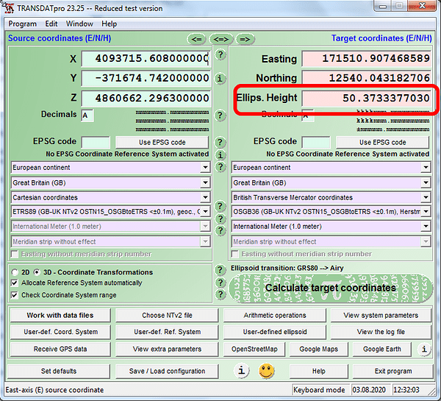441x401 pixels.
Task: Click Choose NTv2 file button
Action: (x=167, y=315)
